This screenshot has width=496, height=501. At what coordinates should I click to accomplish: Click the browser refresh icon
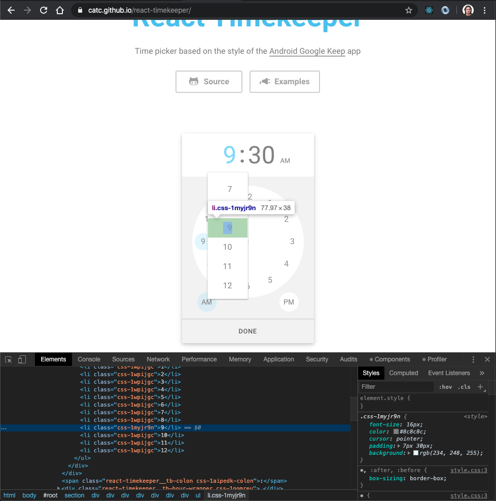(x=44, y=10)
